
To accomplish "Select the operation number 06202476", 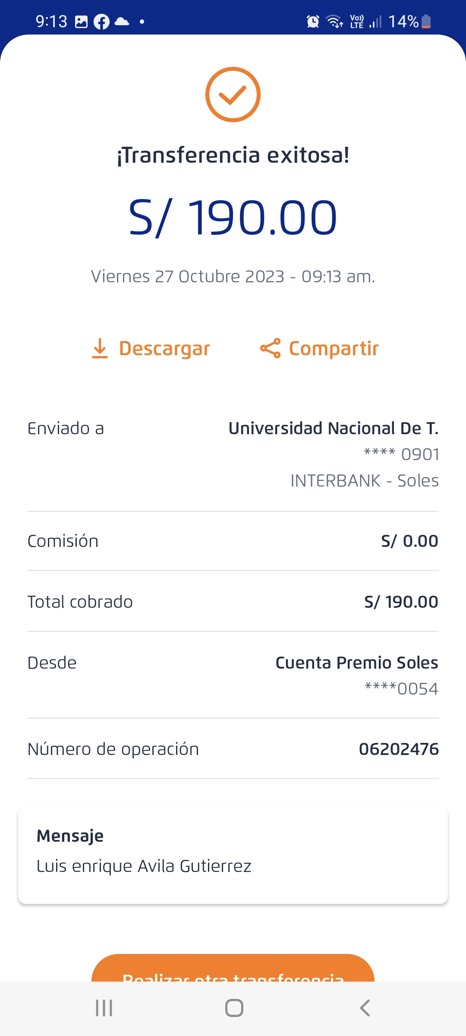I will [x=399, y=749].
